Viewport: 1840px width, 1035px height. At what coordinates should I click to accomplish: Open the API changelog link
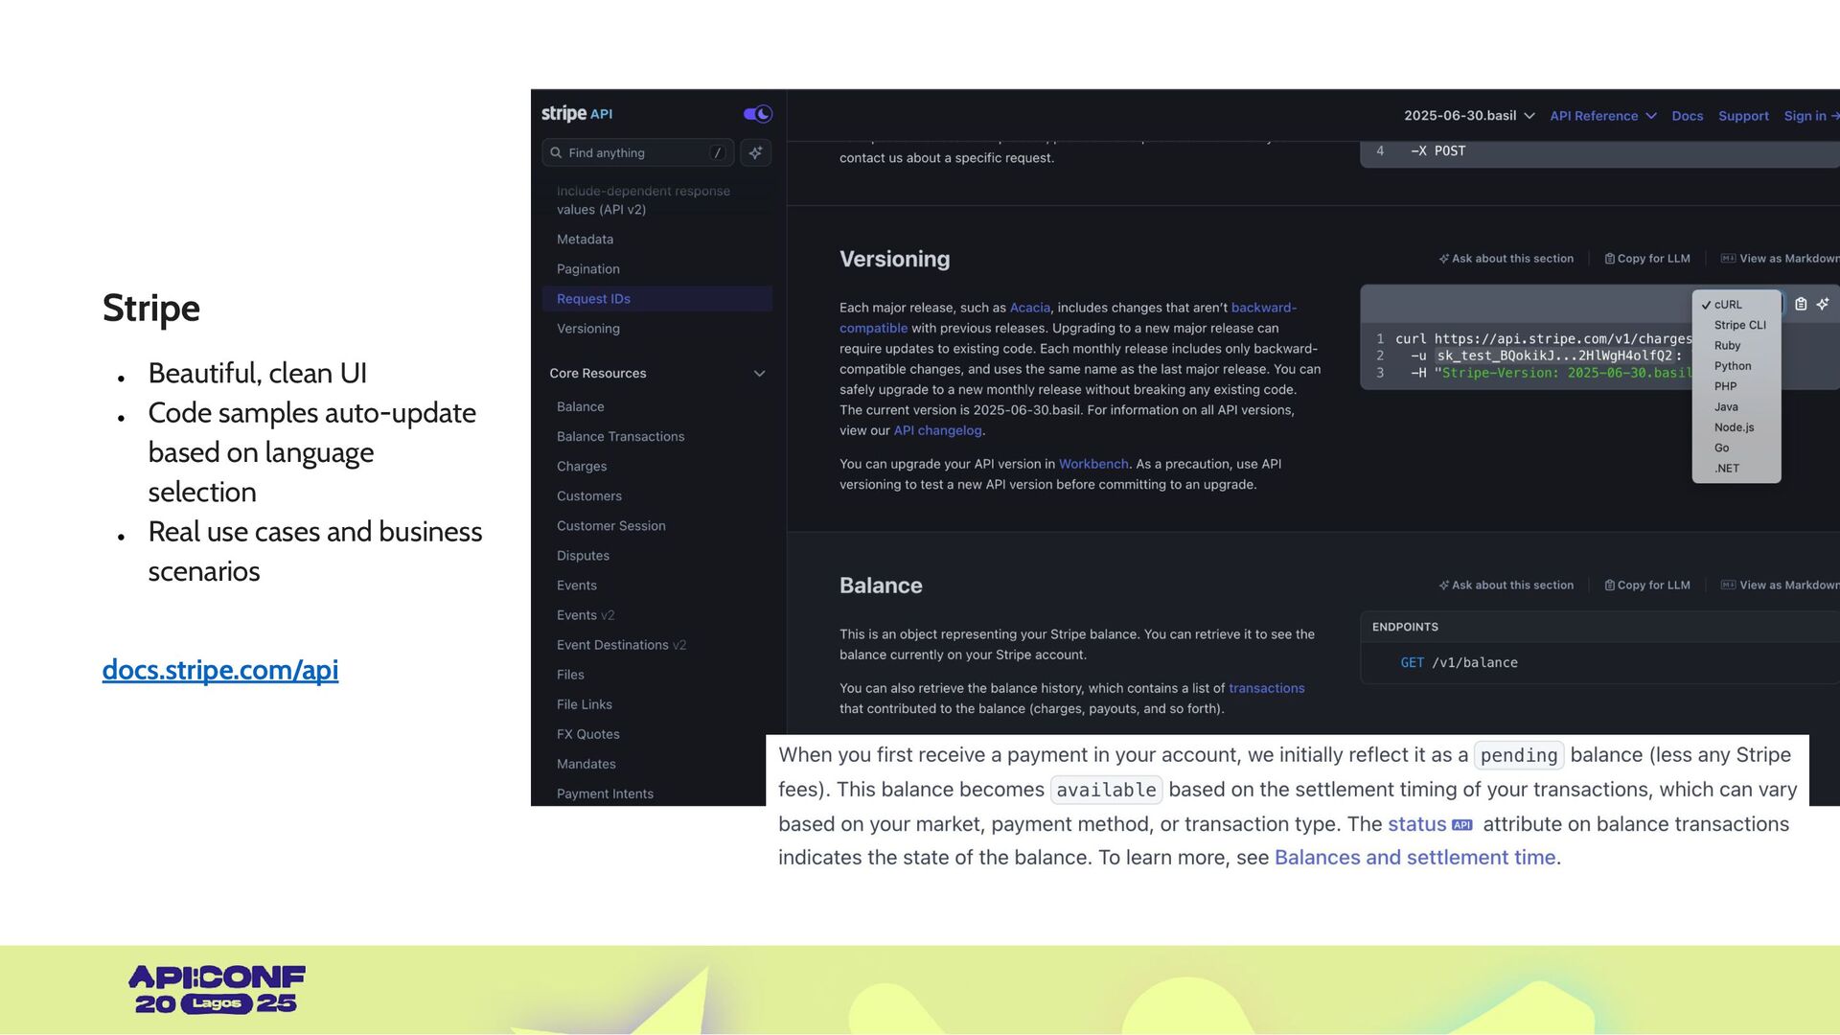click(937, 431)
